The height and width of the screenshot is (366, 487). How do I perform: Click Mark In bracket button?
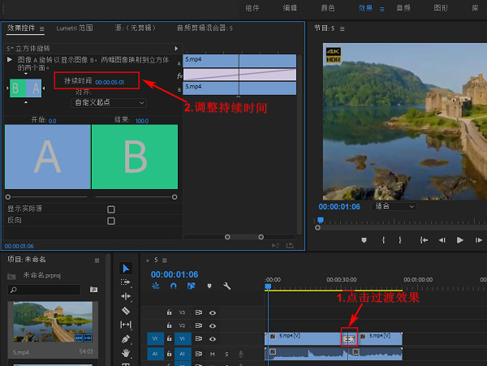click(383, 240)
